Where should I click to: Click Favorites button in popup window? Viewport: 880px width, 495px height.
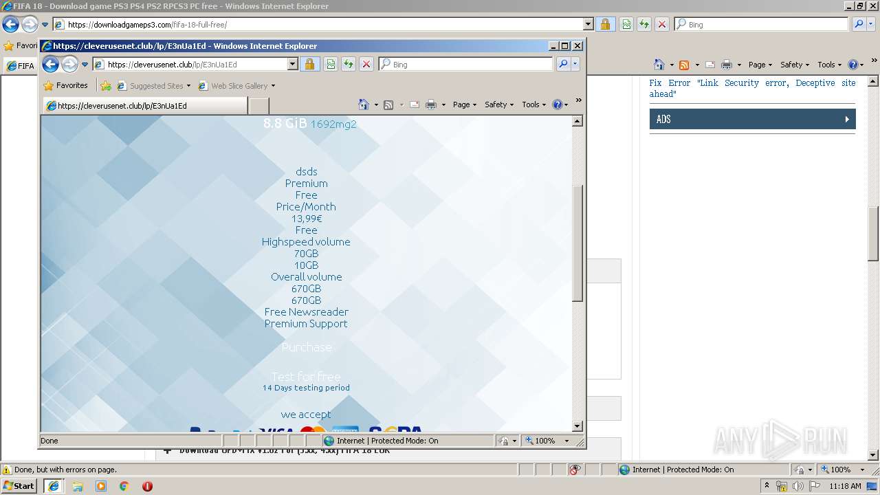coord(65,86)
